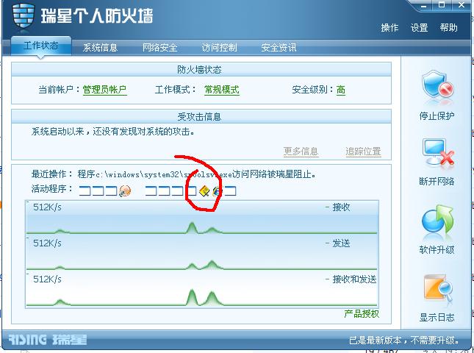Maximize the firewall window
This screenshot has width=474, height=353.
coord(442,5)
